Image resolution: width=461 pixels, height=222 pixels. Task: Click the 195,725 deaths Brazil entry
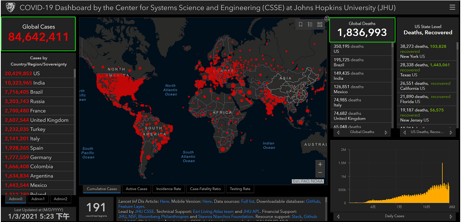coord(361,62)
